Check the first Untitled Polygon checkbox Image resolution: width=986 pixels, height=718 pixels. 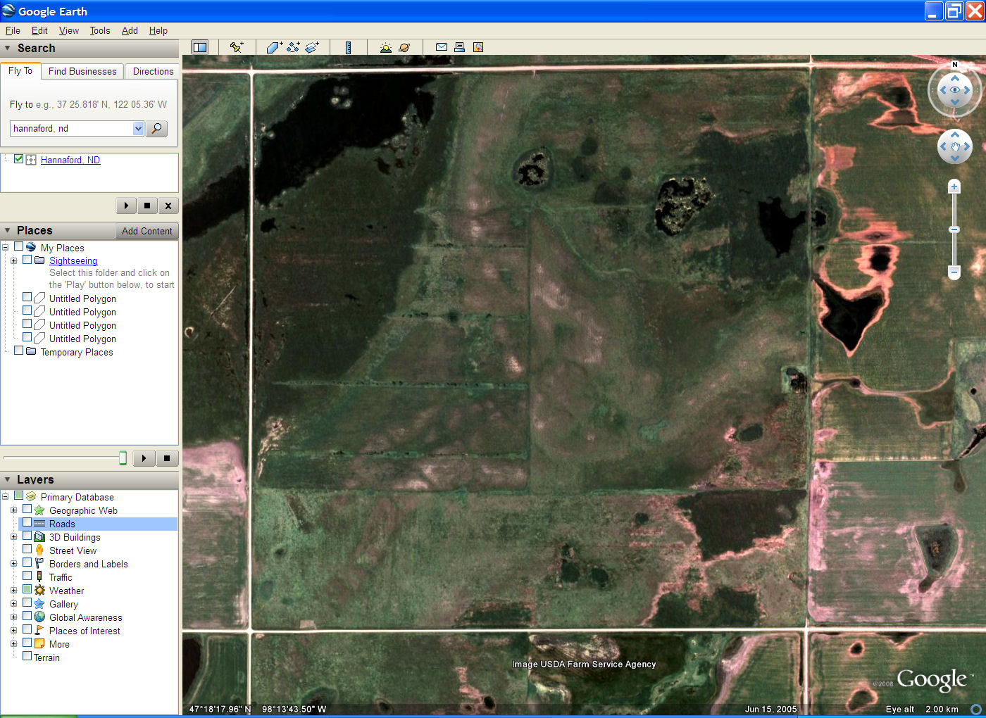27,297
